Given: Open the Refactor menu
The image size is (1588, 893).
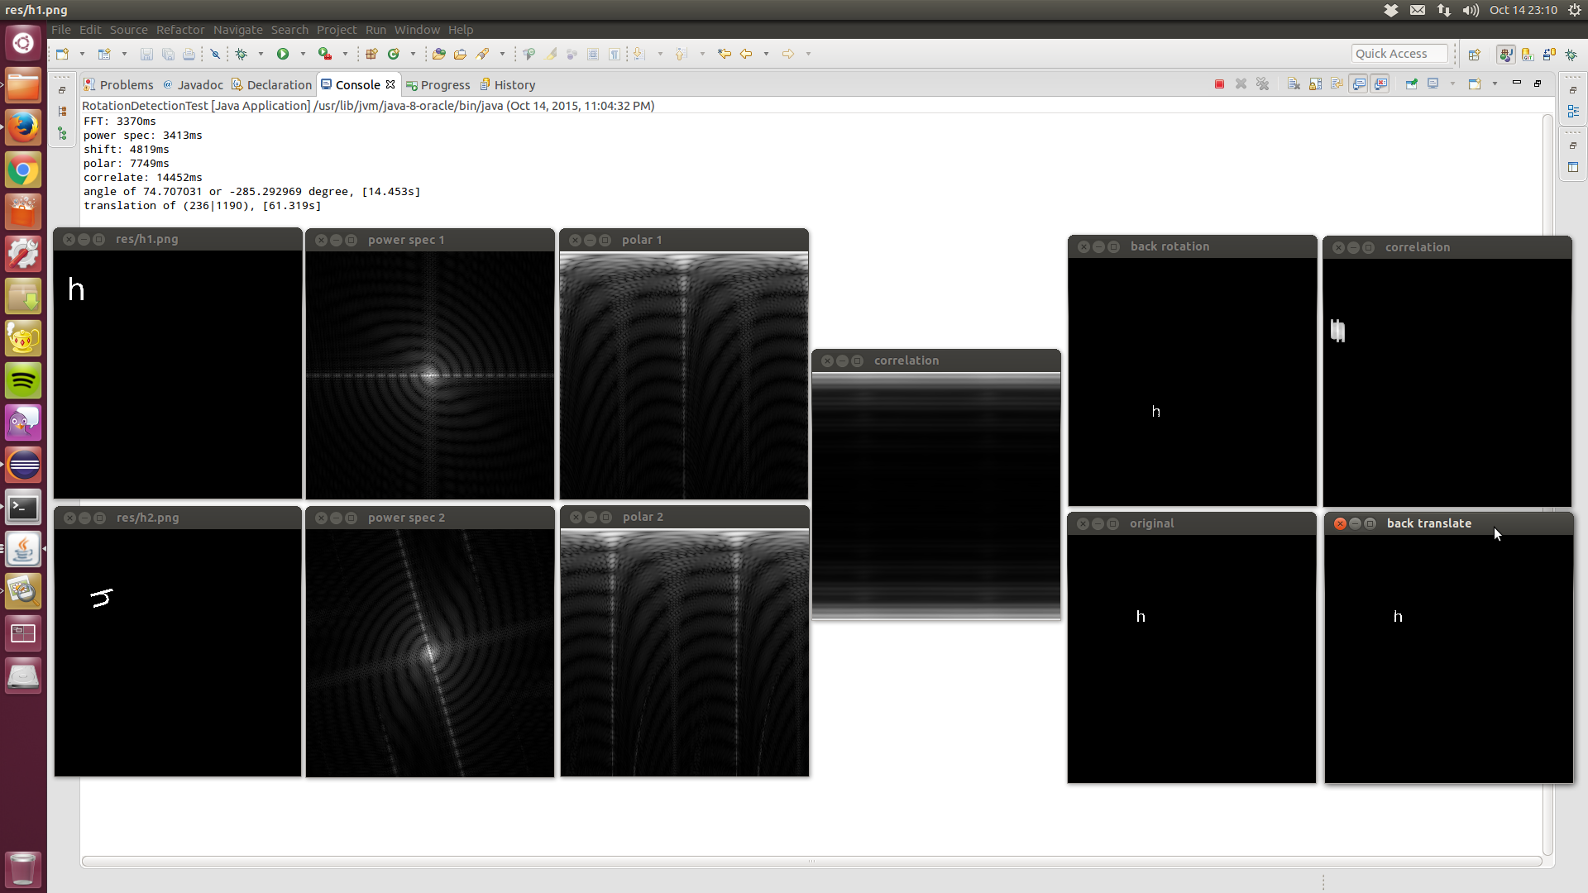Looking at the screenshot, I should tap(179, 30).
